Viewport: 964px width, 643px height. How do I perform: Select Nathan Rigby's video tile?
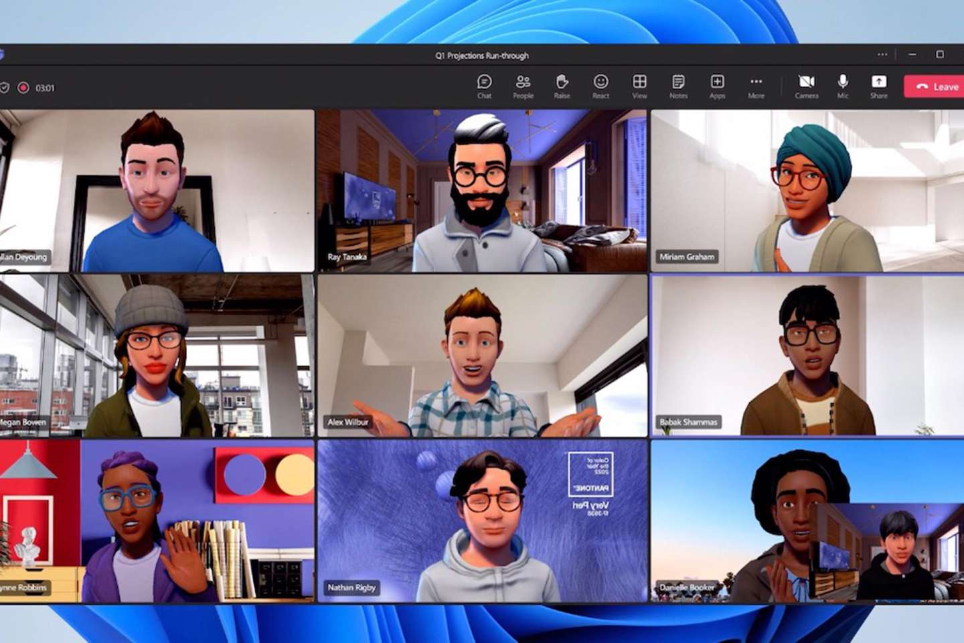(482, 520)
